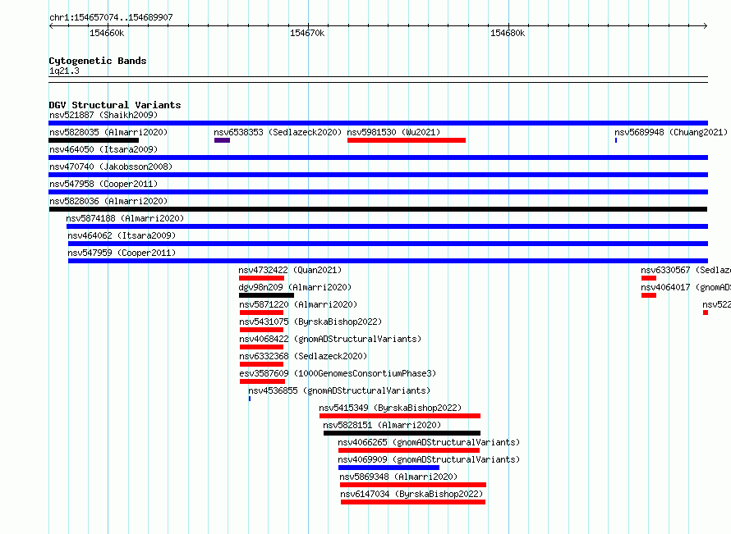Screen dimensions: 731x534
Task: Click the red bar under nsv4066265
Action: (x=409, y=450)
